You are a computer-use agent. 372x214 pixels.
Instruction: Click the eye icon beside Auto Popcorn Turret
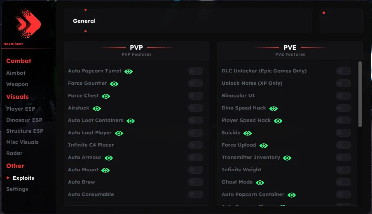pyautogui.click(x=129, y=71)
